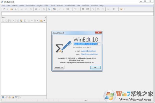Click the Open file folder icon
Viewport: 155px width, 103px height.
point(12,9)
